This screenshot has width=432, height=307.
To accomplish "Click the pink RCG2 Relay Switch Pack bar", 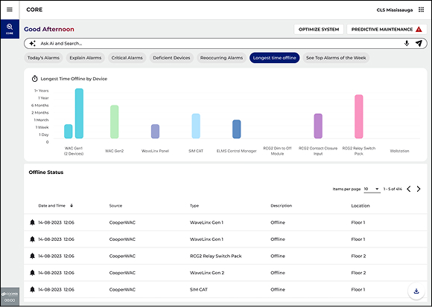I will coord(359,117).
